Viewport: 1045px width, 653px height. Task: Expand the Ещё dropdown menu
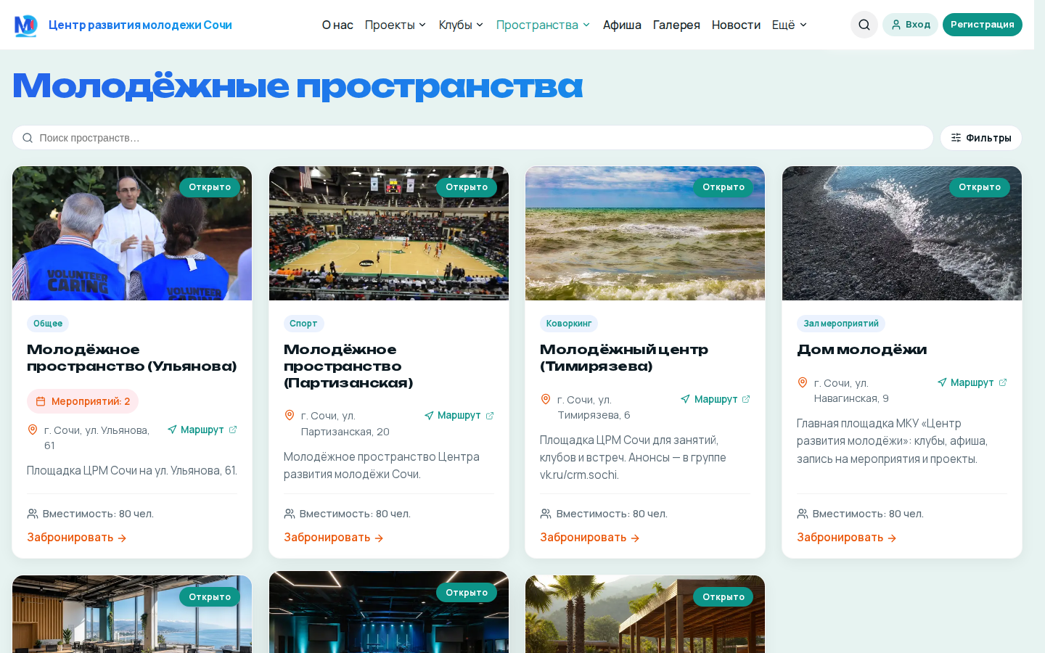tap(790, 25)
